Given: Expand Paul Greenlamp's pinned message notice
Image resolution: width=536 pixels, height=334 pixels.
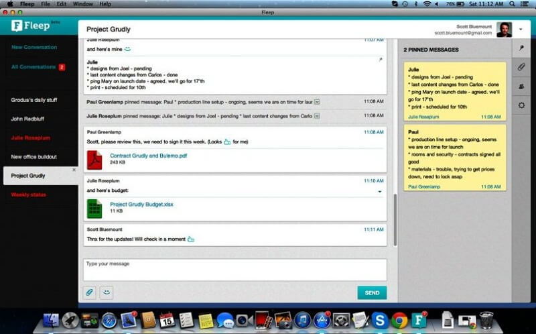Looking at the screenshot, I should [x=317, y=102].
